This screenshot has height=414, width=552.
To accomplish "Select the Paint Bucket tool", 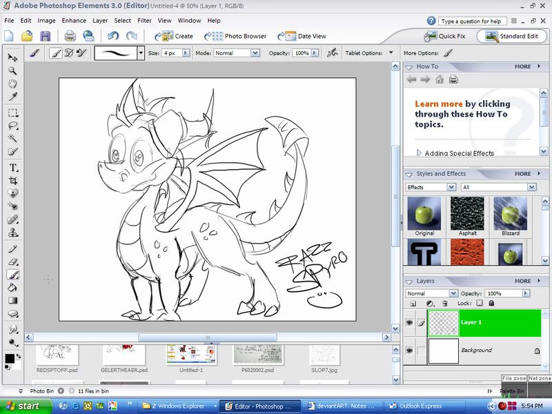I will coord(13,288).
